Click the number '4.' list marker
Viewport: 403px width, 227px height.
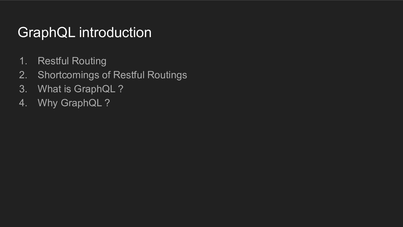click(23, 103)
